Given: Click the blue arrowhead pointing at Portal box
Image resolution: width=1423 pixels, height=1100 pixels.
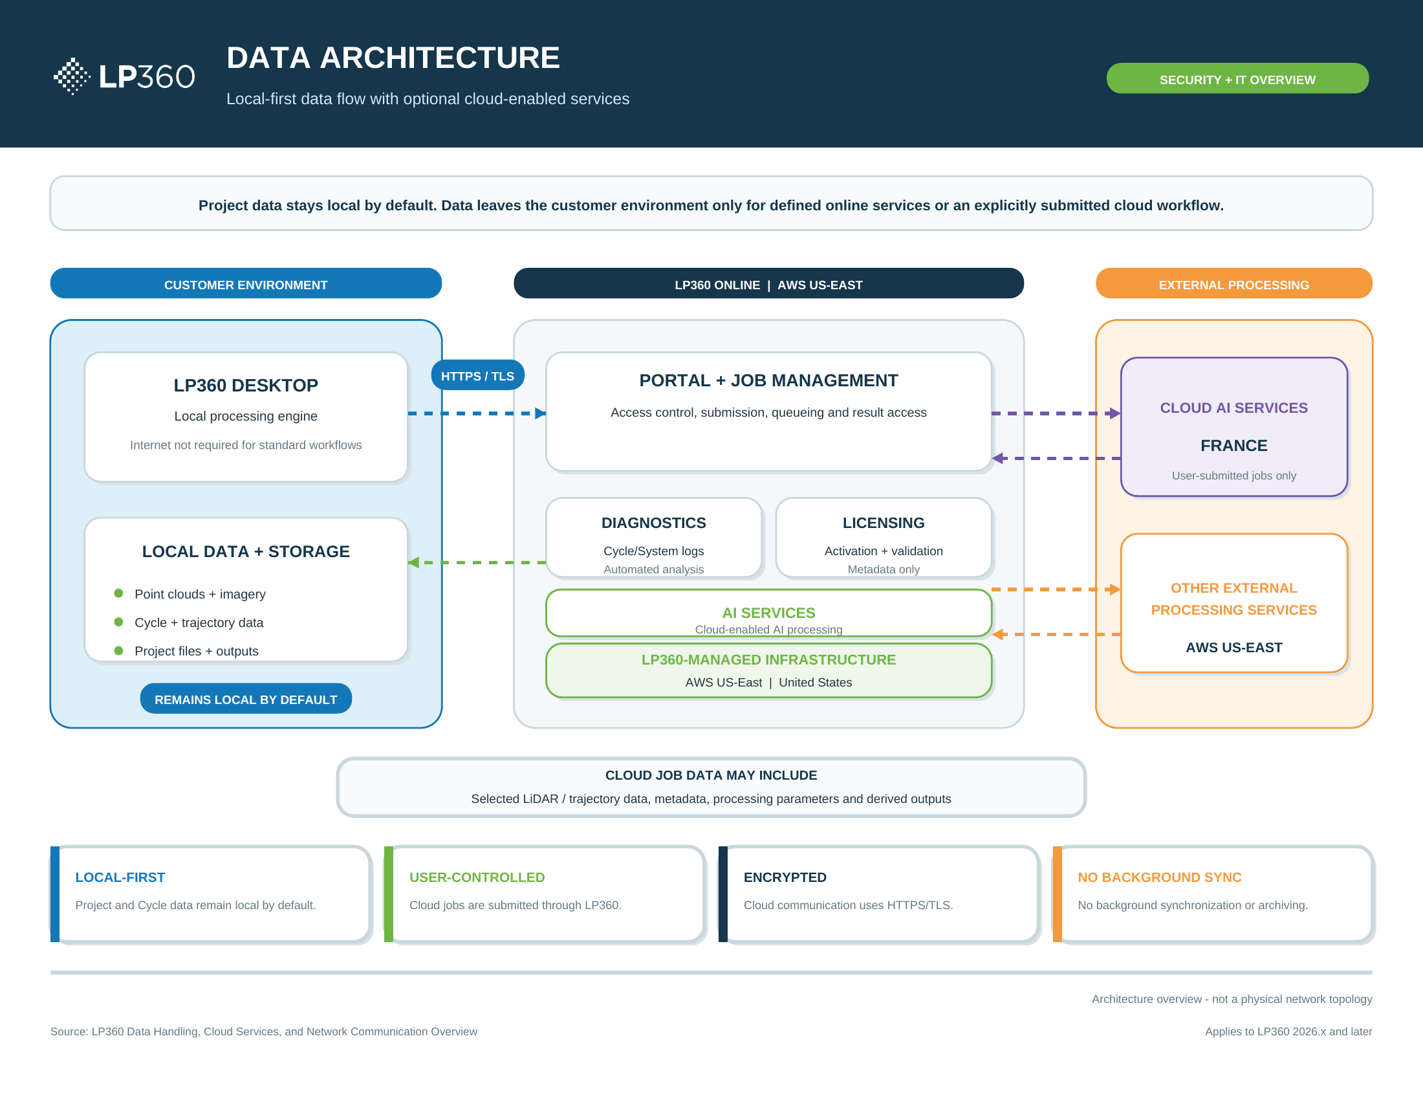Looking at the screenshot, I should tap(540, 413).
